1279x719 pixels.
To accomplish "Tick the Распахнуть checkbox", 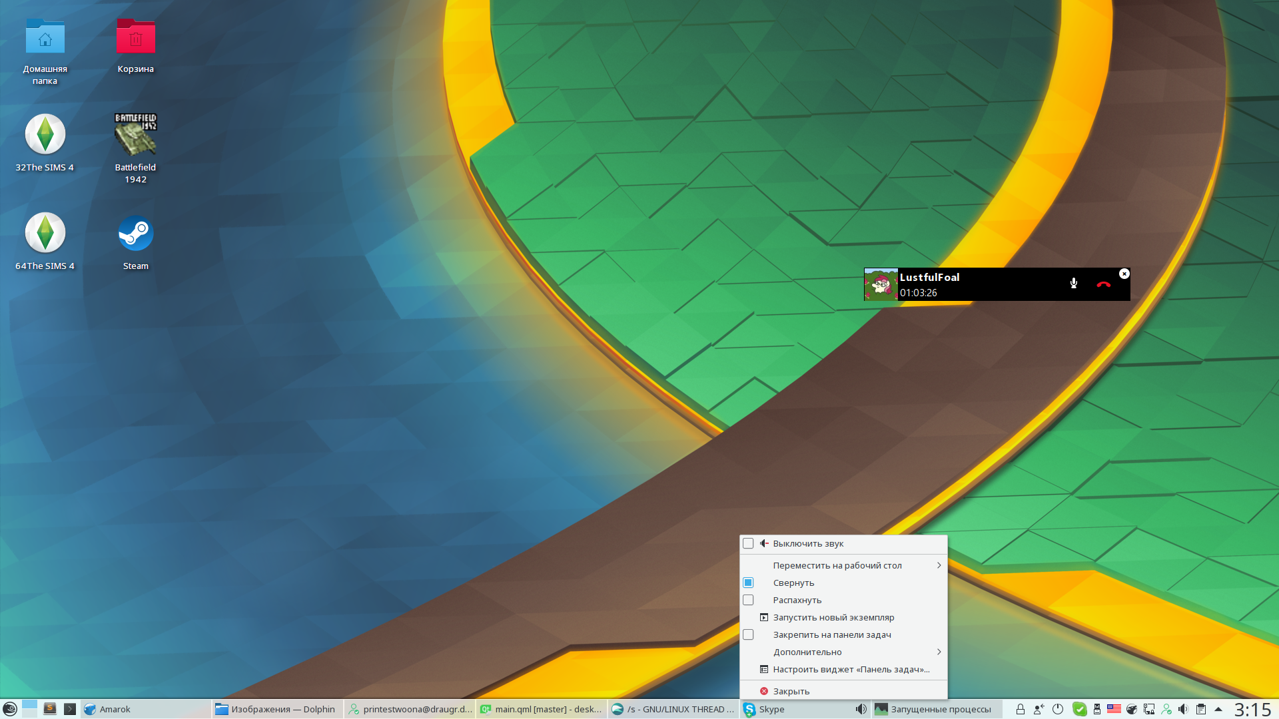I will click(x=748, y=600).
